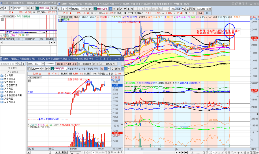This screenshot has width=259, height=154.
Task: Click the 2021/08/10 date field
Action: pos(202,9)
